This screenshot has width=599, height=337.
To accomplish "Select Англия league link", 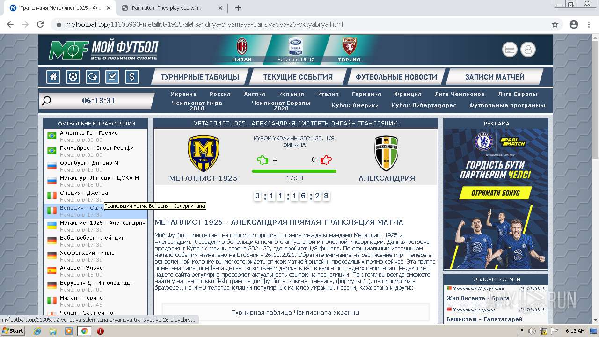I will (x=255, y=94).
